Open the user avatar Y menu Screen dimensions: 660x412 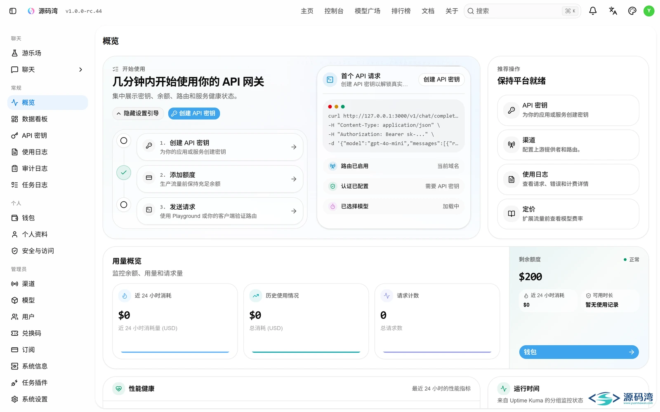(649, 11)
